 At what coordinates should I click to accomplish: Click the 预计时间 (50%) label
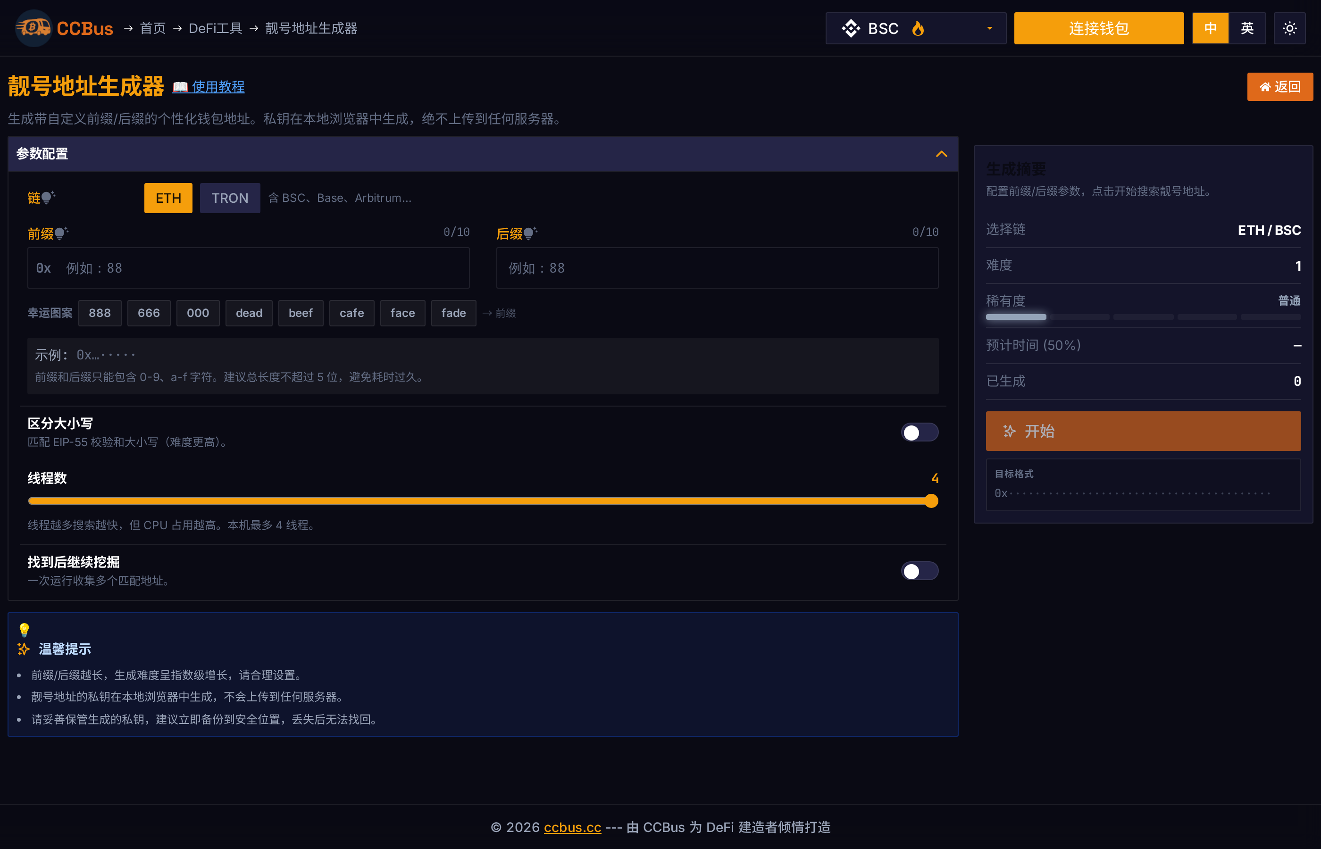click(x=1034, y=345)
